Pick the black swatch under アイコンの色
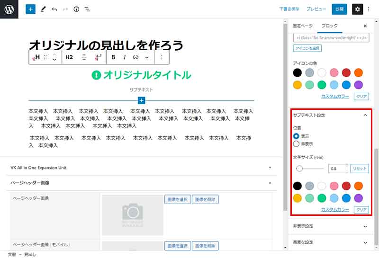The height and width of the screenshot is (258, 379). pos(297,73)
